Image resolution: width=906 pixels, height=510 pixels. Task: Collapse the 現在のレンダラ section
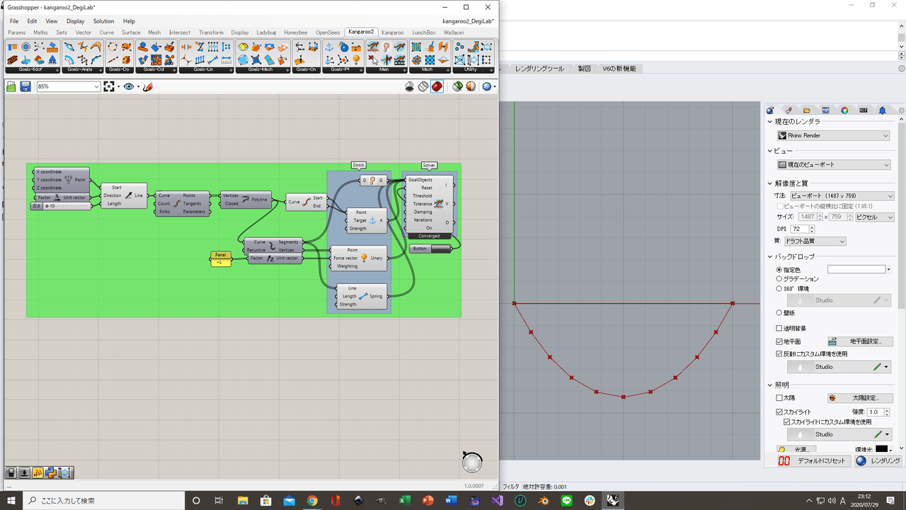(770, 123)
